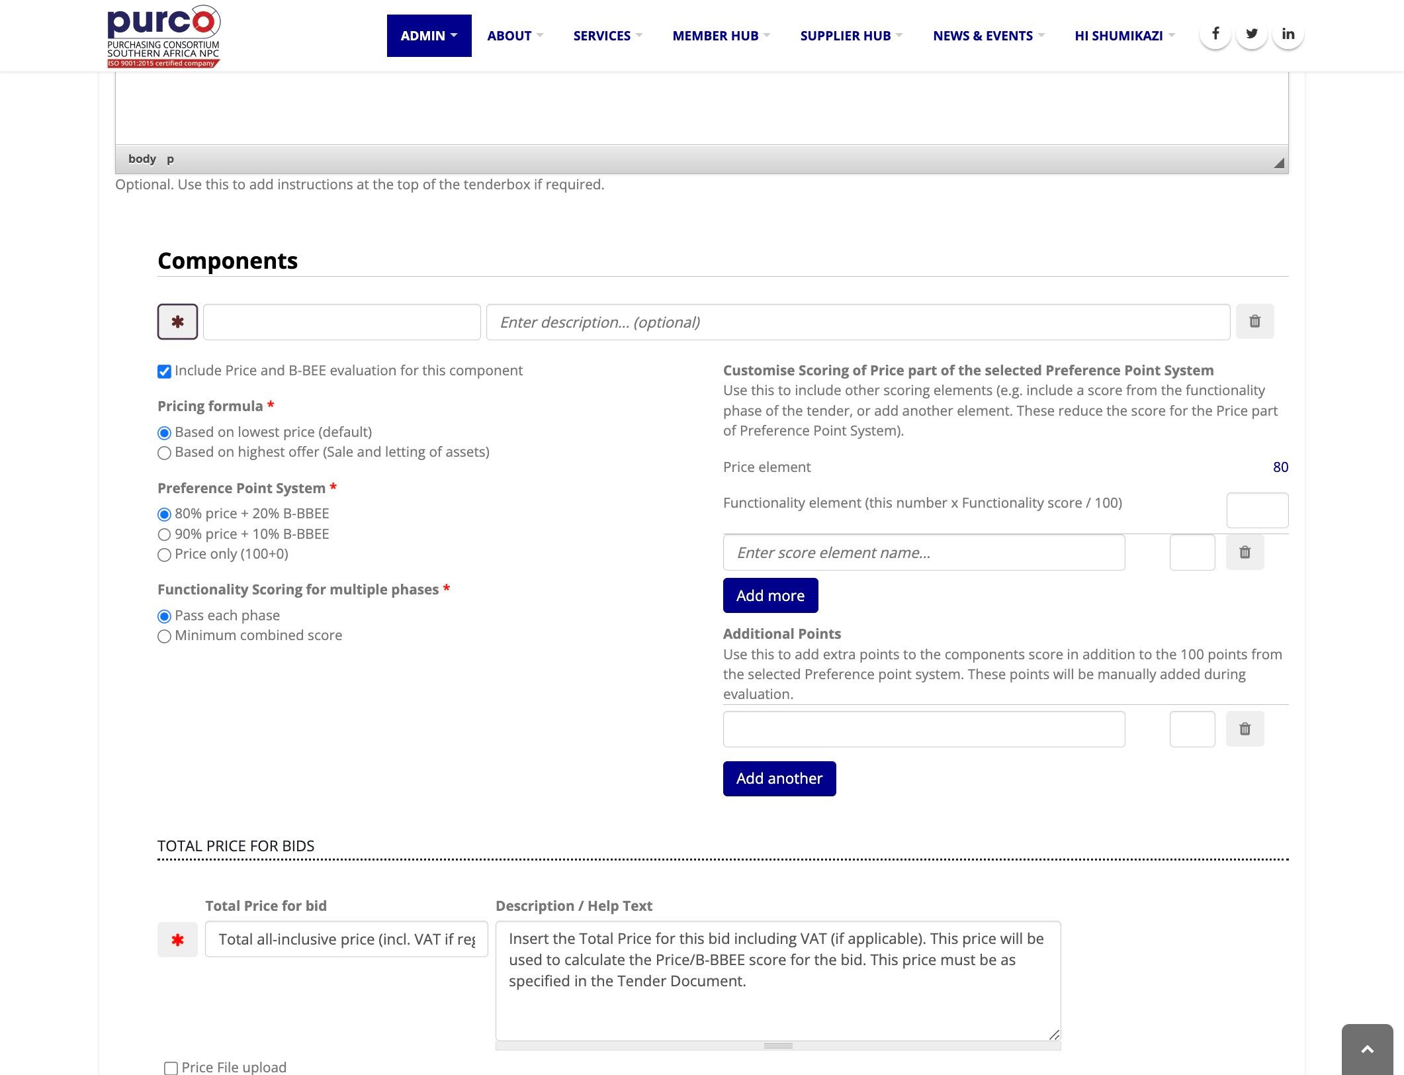1404x1075 pixels.
Task: Delete the Additional Points row via trash icon
Action: (1245, 729)
